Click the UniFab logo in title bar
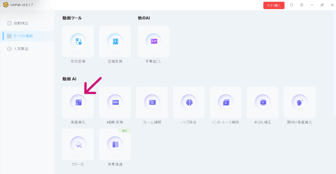Viewport: 336px width, 174px height. 6,5
